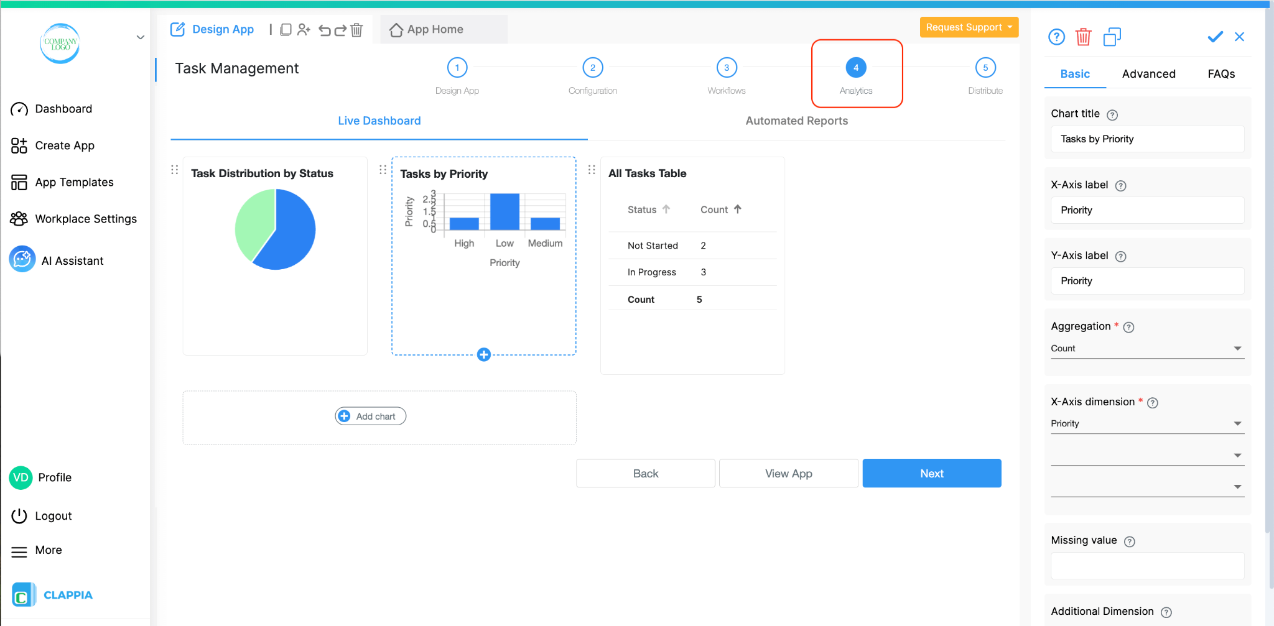Open Workplace Settings

coord(86,218)
